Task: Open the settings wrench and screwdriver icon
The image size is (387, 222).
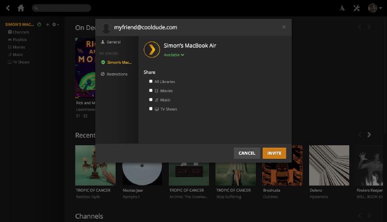Action: click(357, 8)
